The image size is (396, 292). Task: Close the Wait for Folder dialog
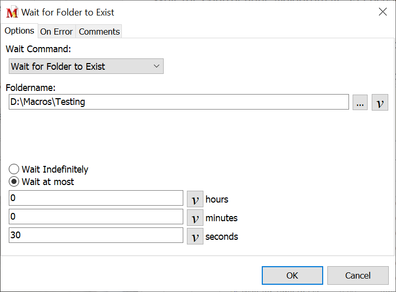pos(383,12)
